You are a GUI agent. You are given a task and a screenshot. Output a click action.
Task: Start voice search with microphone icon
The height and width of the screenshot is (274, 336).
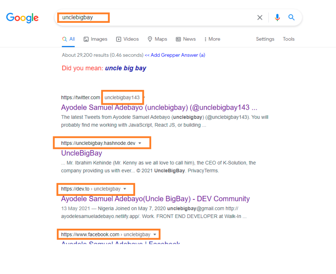(277, 18)
